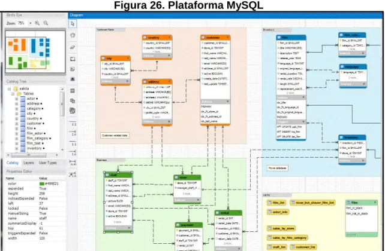The width and height of the screenshot is (385, 251).
Task: Select the pointer selection tool
Action: (x=73, y=24)
